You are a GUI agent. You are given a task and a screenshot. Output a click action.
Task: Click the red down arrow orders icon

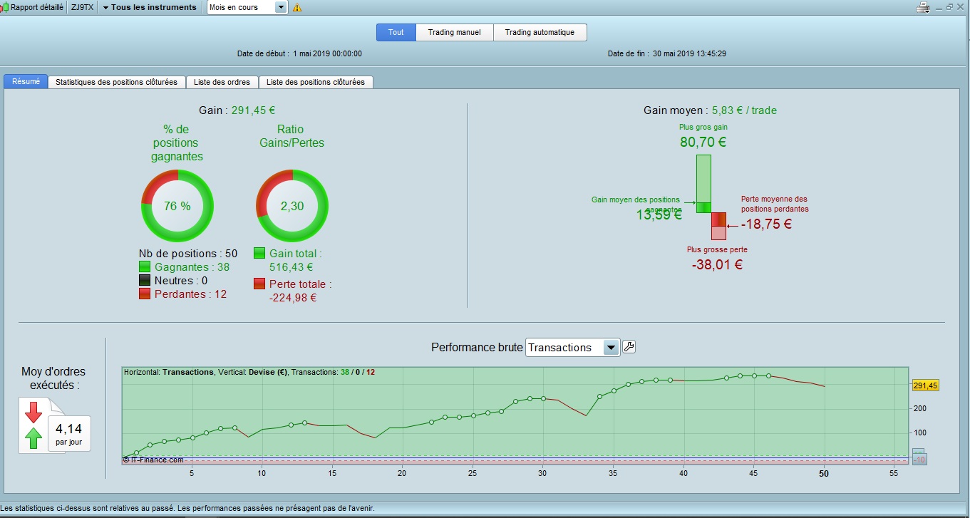coord(33,412)
